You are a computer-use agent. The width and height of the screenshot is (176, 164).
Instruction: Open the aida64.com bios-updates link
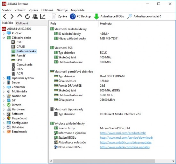pyautogui.click(x=125, y=147)
